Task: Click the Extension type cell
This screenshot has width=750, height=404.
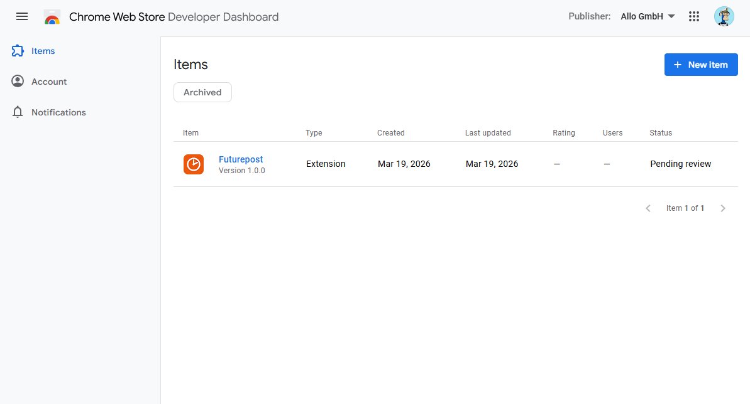Action: [x=326, y=164]
